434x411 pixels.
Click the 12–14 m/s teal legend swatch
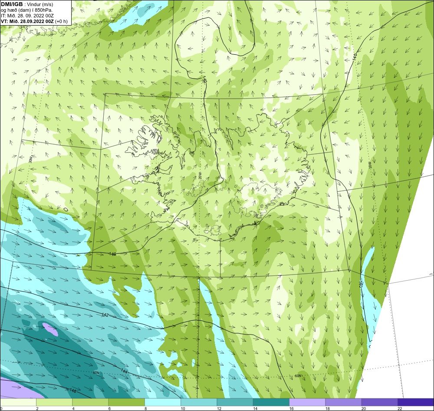pos(235,402)
